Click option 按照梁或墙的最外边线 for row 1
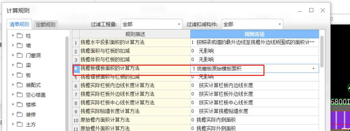 tap(255, 42)
